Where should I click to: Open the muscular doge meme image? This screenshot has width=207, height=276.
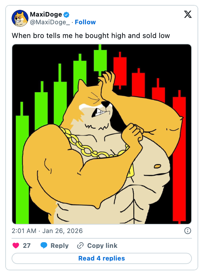point(102,134)
